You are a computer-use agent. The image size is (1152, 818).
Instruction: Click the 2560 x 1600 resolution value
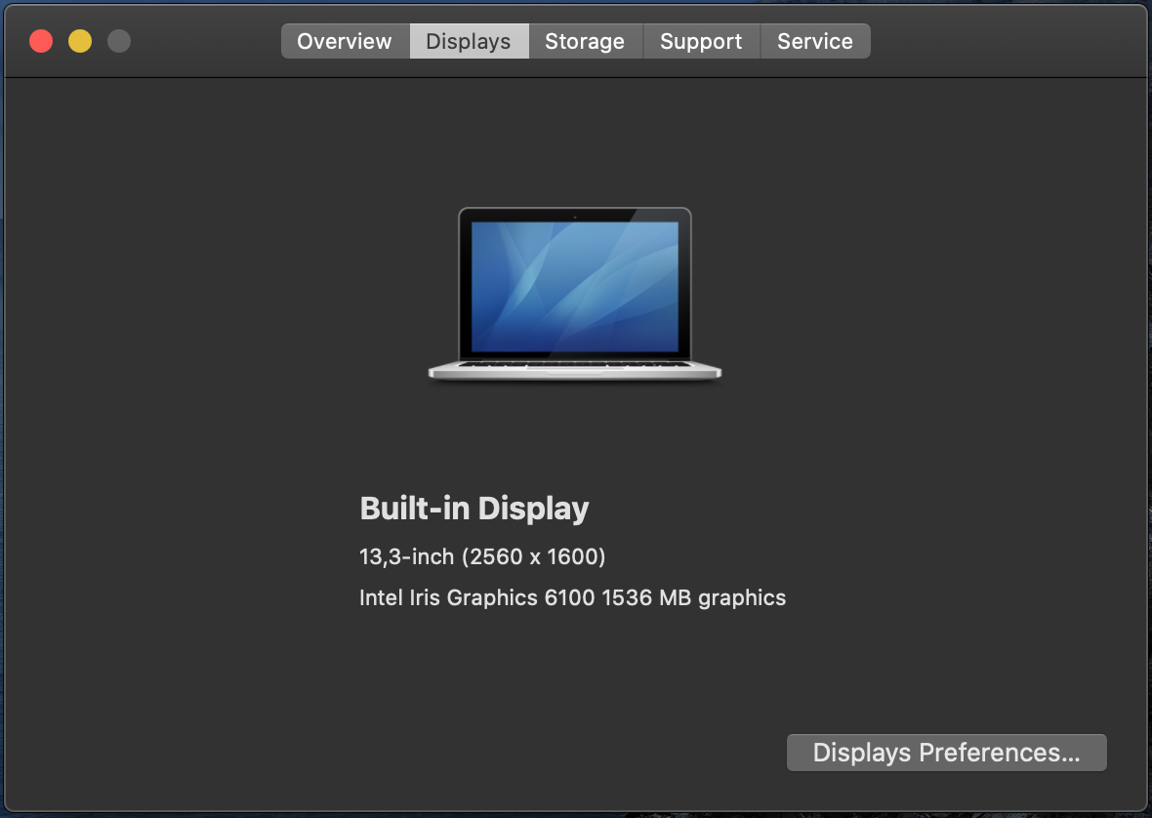(534, 556)
